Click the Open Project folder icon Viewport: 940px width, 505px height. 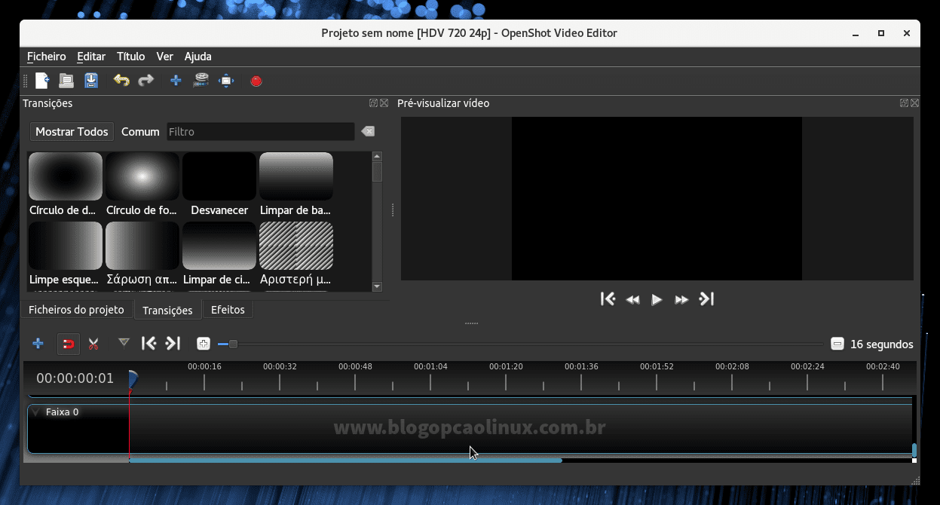[x=66, y=80]
